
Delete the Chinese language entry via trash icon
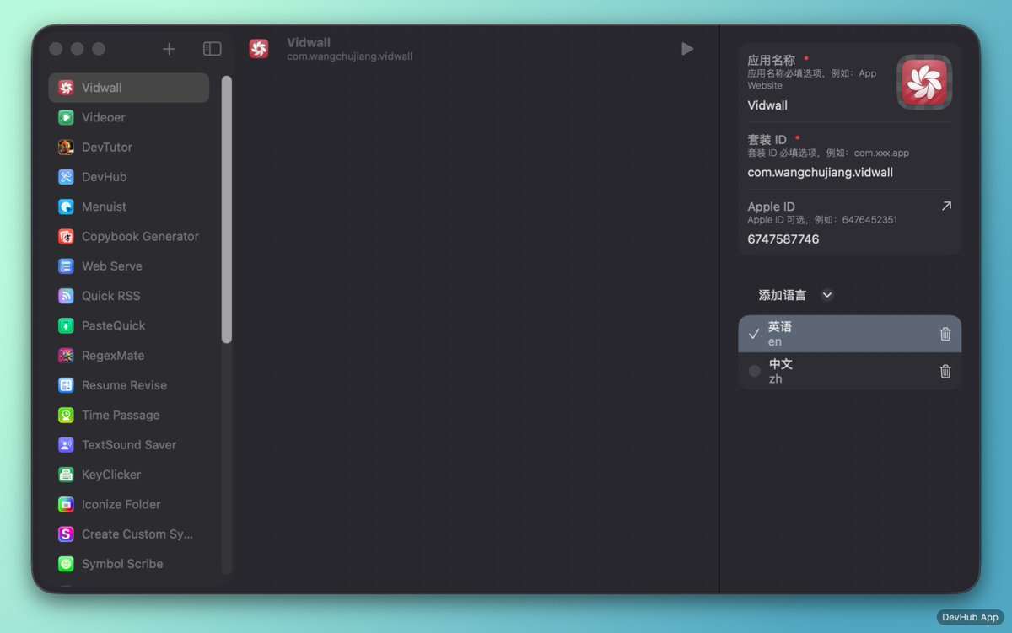point(945,371)
